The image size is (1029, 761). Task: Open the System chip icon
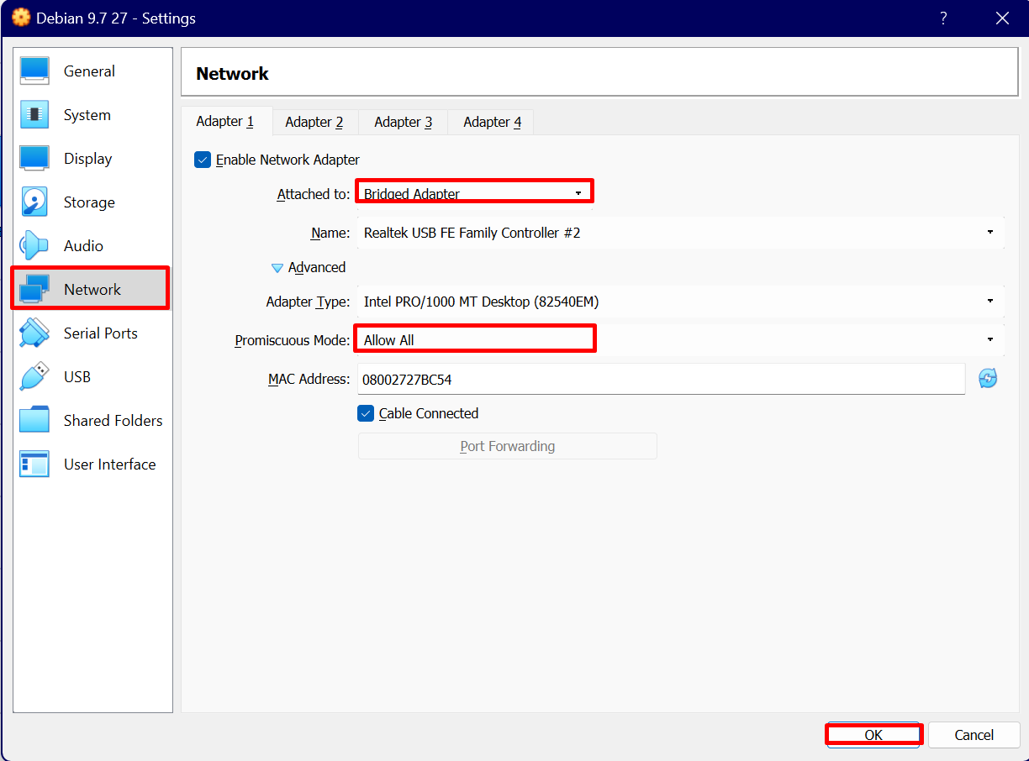34,115
